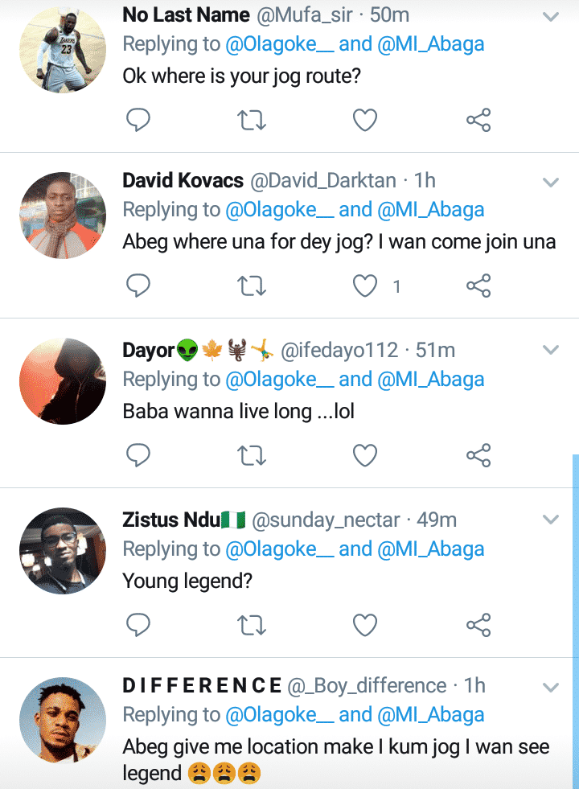The height and width of the screenshot is (789, 579).
Task: Open the @Mufa_sir profile handle
Action: (x=306, y=14)
